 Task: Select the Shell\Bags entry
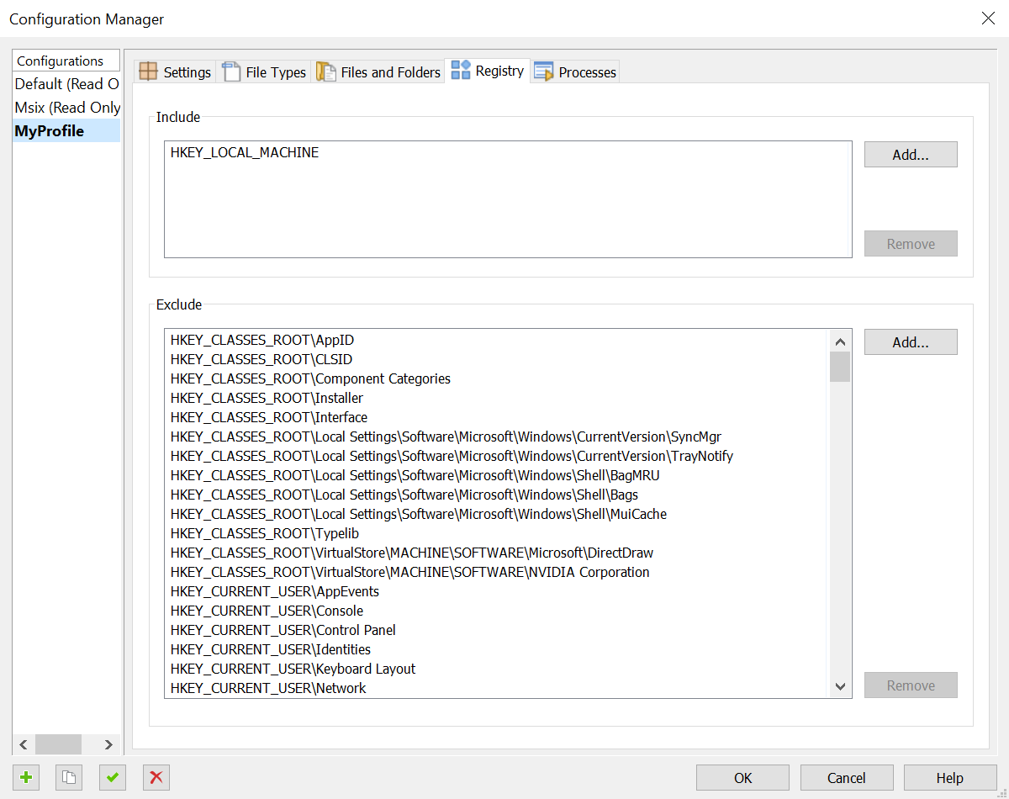click(x=404, y=495)
